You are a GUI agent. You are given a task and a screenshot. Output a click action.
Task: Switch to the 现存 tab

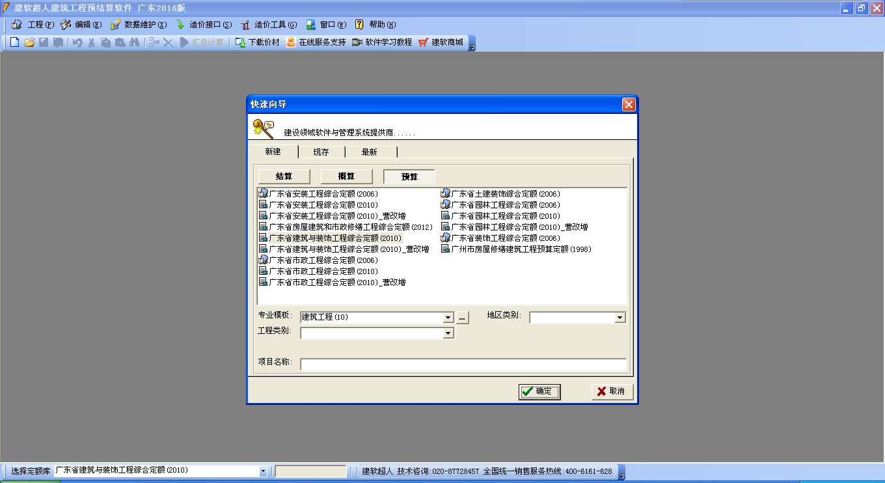pos(321,152)
